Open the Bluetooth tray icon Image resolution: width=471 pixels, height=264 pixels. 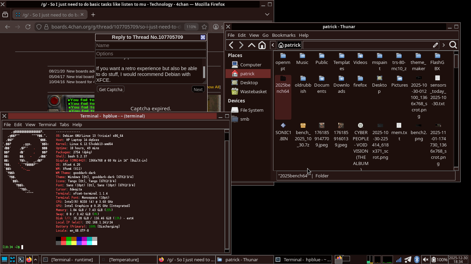pos(417,260)
